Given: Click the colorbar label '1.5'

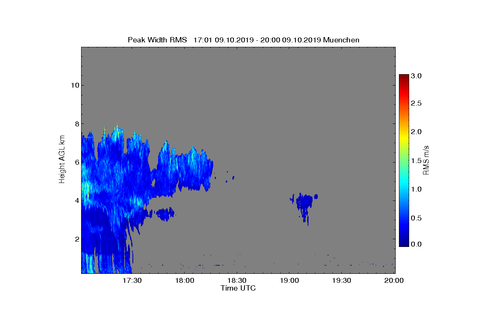Looking at the screenshot, I should coord(416,161).
